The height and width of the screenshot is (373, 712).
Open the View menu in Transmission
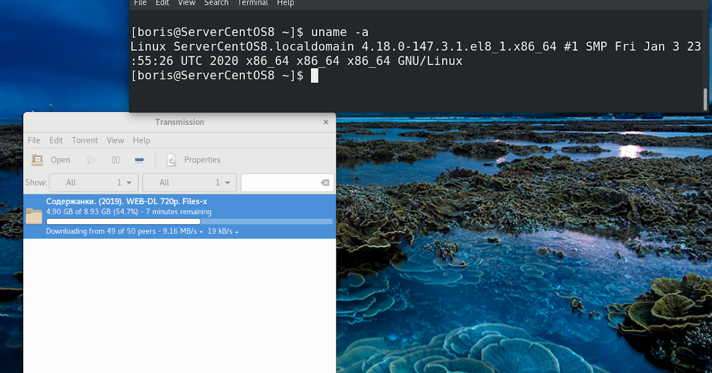pos(115,140)
